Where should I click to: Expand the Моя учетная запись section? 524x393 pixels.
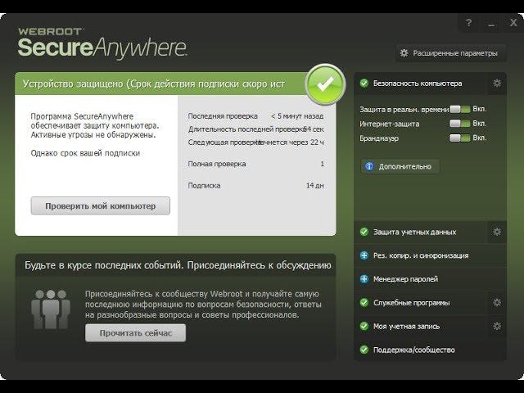420,326
